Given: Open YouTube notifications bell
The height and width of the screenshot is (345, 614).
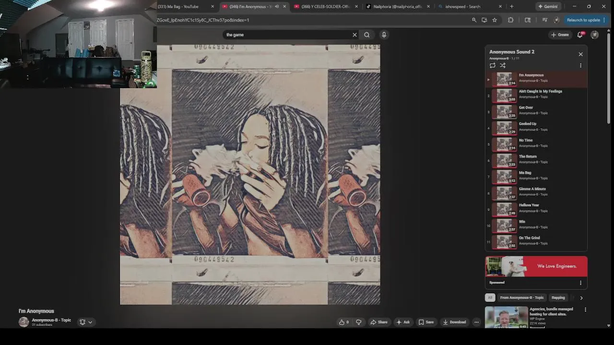Looking at the screenshot, I should point(580,34).
